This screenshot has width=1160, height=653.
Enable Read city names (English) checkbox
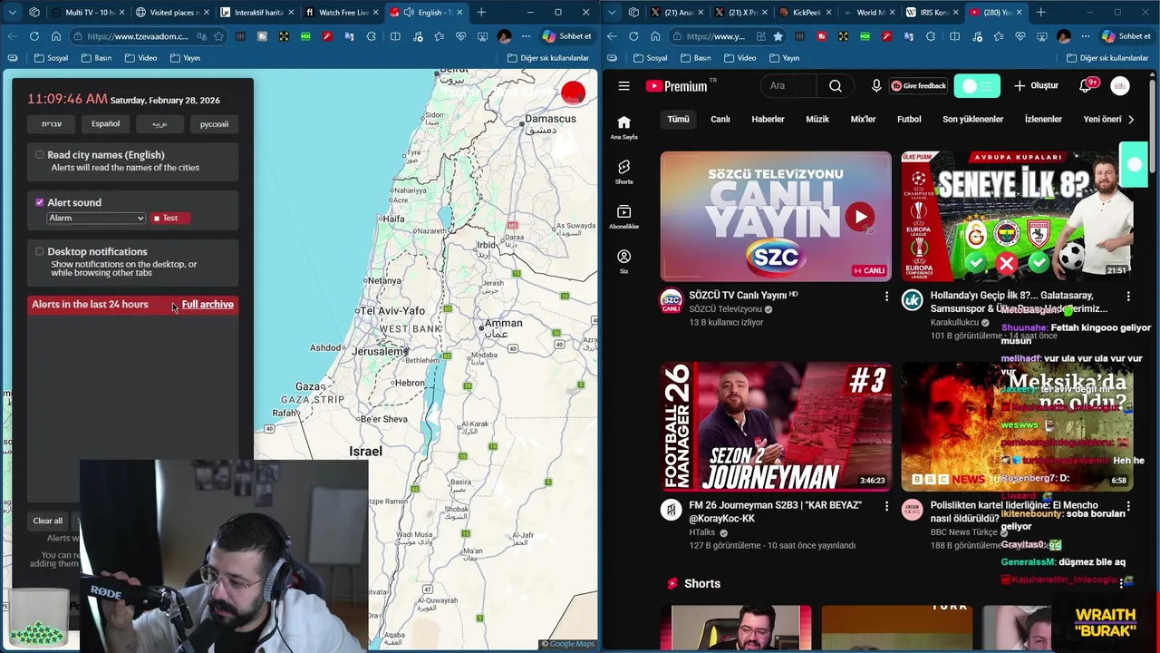tap(39, 155)
